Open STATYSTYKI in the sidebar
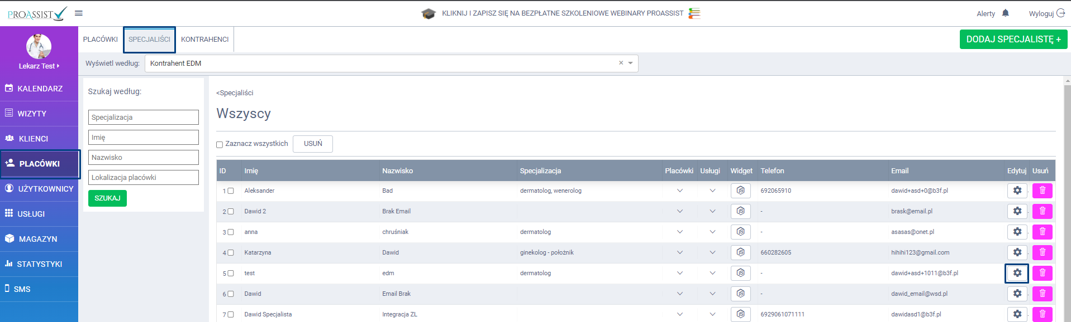 39,264
